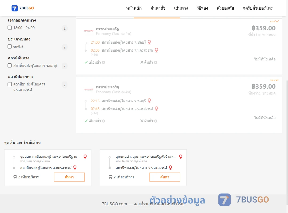Click red pin of จุดจอด อ.เมืองชลบุรี nearby stop

tap(85, 157)
